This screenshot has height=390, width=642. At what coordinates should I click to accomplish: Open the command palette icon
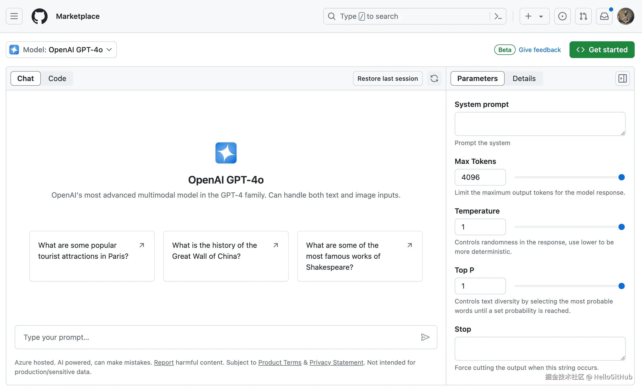coord(498,16)
